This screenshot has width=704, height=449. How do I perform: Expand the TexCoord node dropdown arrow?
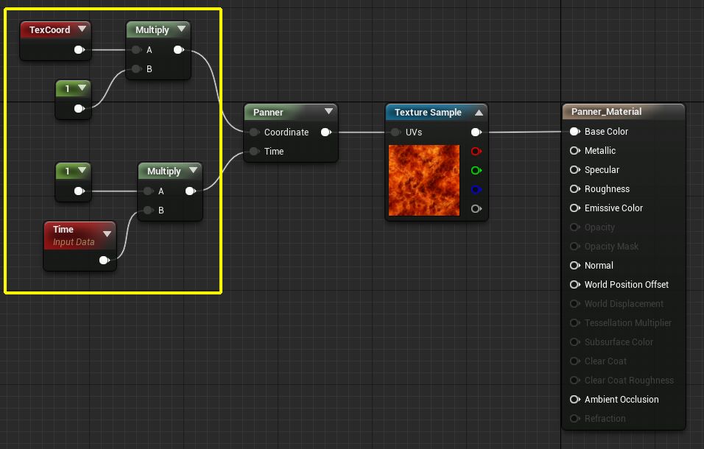[x=82, y=29]
